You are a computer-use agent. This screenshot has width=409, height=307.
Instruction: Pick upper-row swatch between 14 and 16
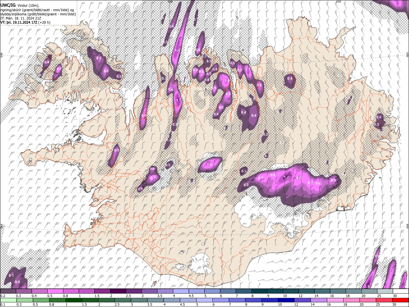322,291
